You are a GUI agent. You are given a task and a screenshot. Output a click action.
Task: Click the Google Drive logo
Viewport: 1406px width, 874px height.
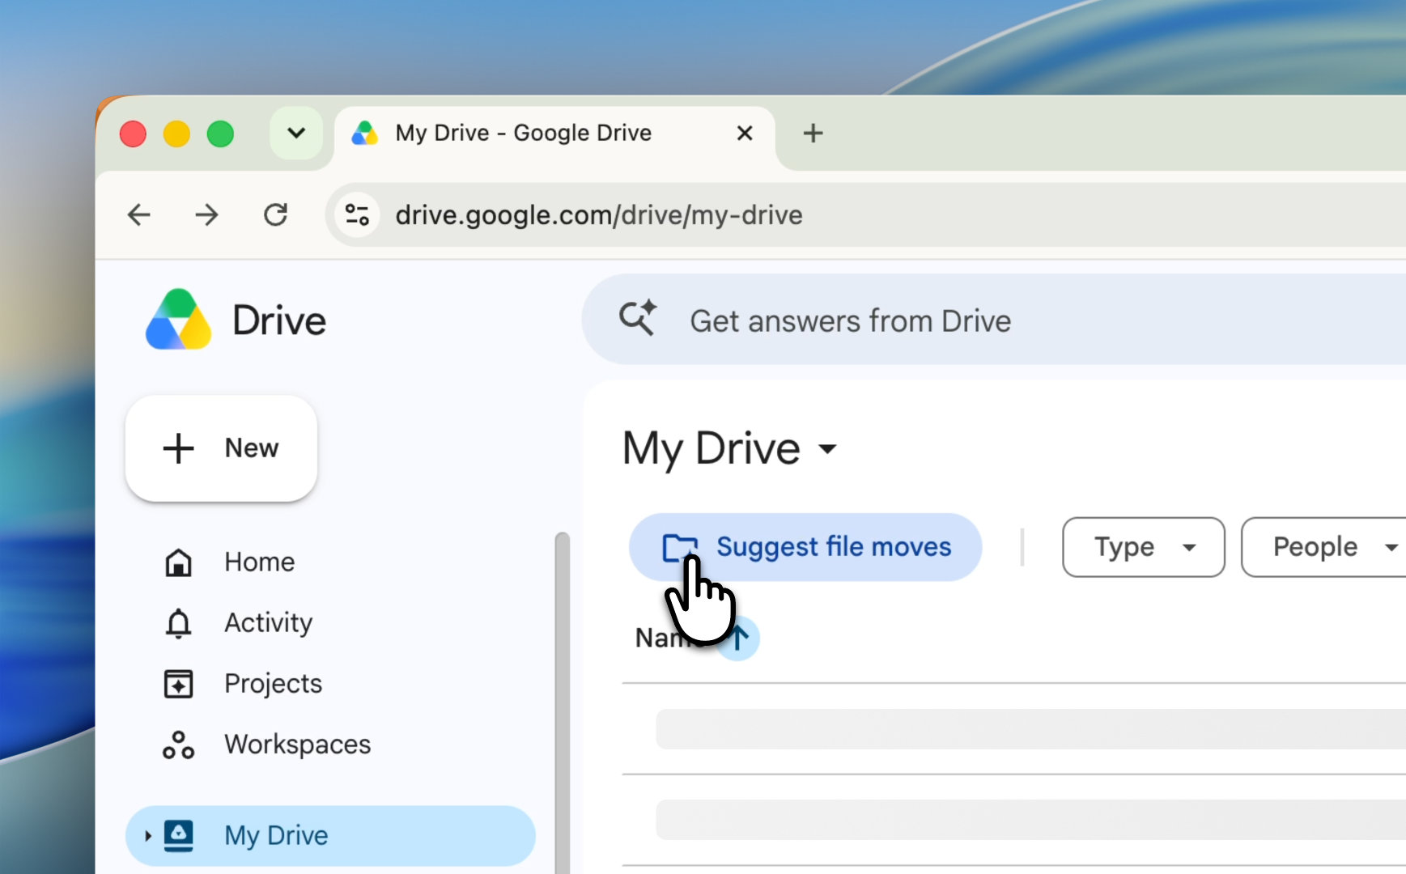pyautogui.click(x=179, y=320)
